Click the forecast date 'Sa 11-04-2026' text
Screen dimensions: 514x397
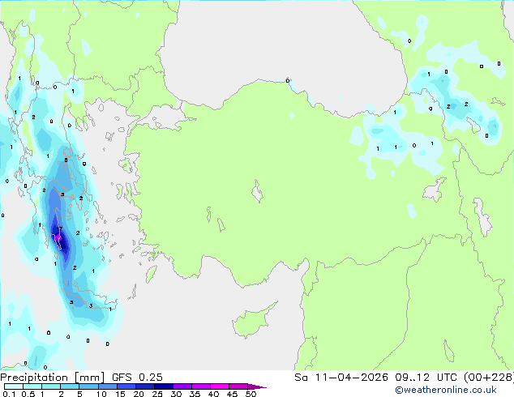341,378
